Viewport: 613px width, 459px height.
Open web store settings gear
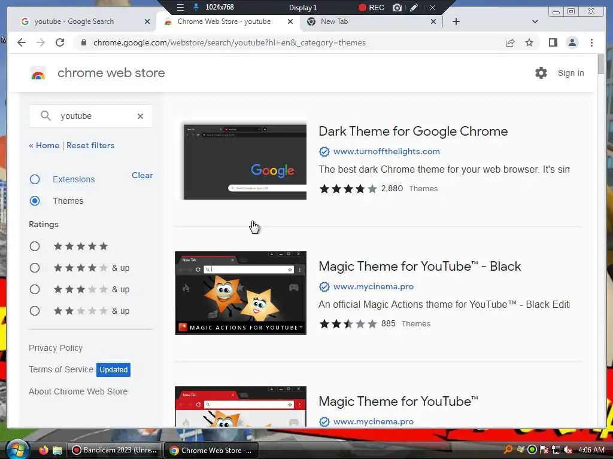tap(541, 73)
